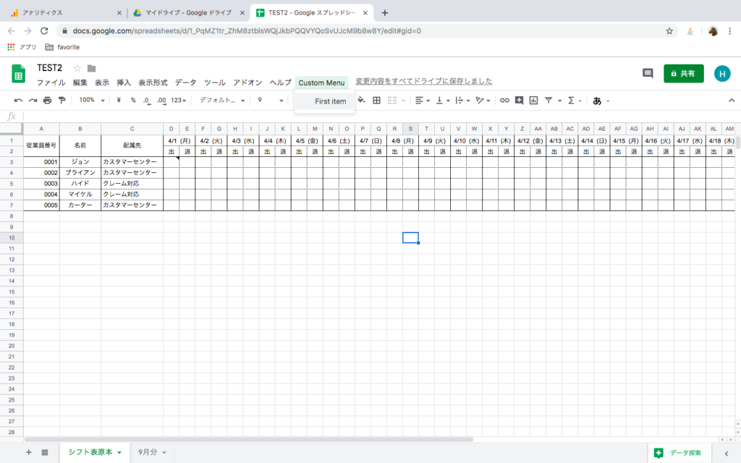Open the comments history icon
This screenshot has height=463, width=741.
648,73
